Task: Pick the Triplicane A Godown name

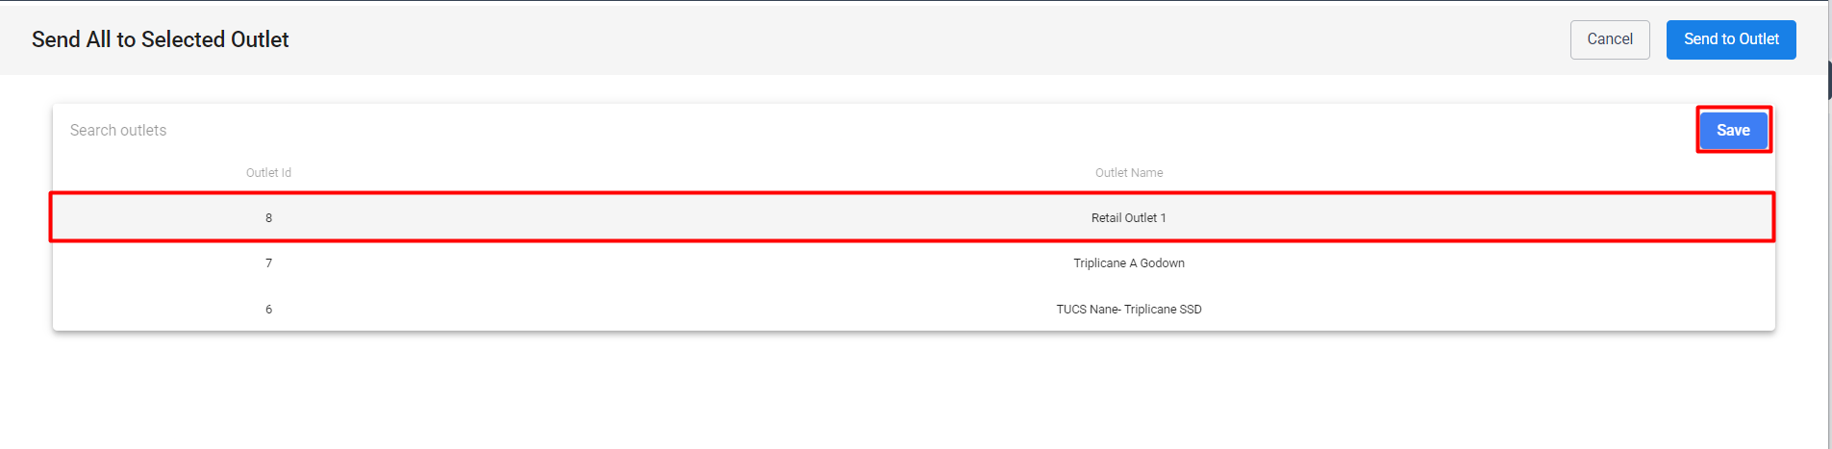Action: coord(1128,263)
